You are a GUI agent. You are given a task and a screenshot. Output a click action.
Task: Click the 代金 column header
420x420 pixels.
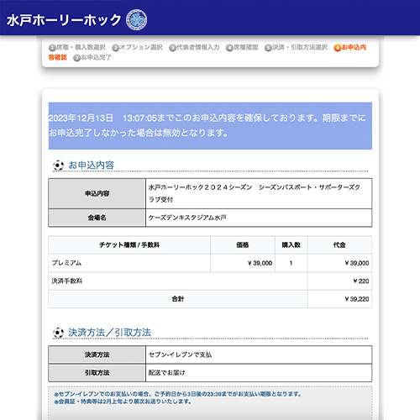tap(339, 245)
